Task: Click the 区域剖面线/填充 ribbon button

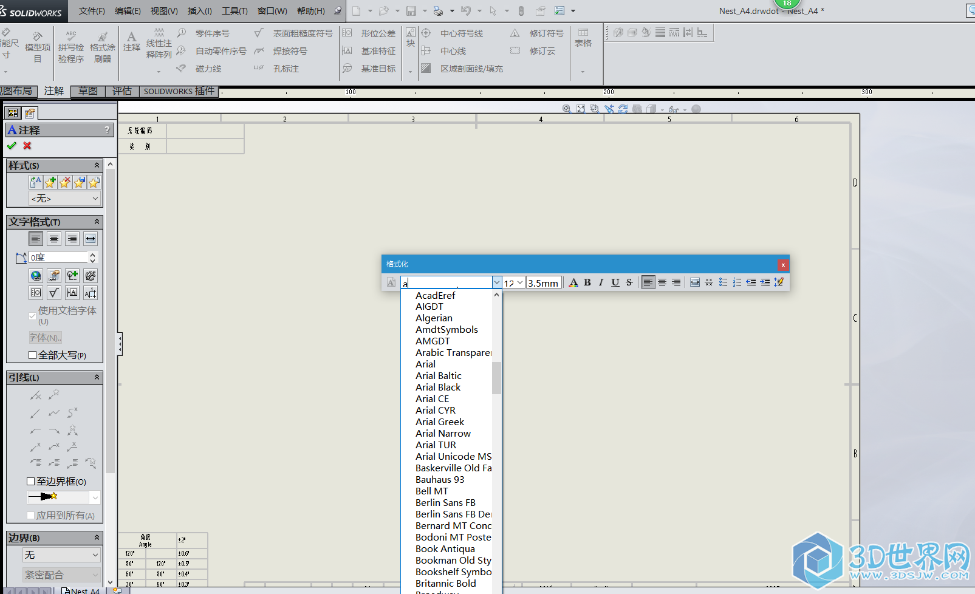Action: click(x=462, y=69)
